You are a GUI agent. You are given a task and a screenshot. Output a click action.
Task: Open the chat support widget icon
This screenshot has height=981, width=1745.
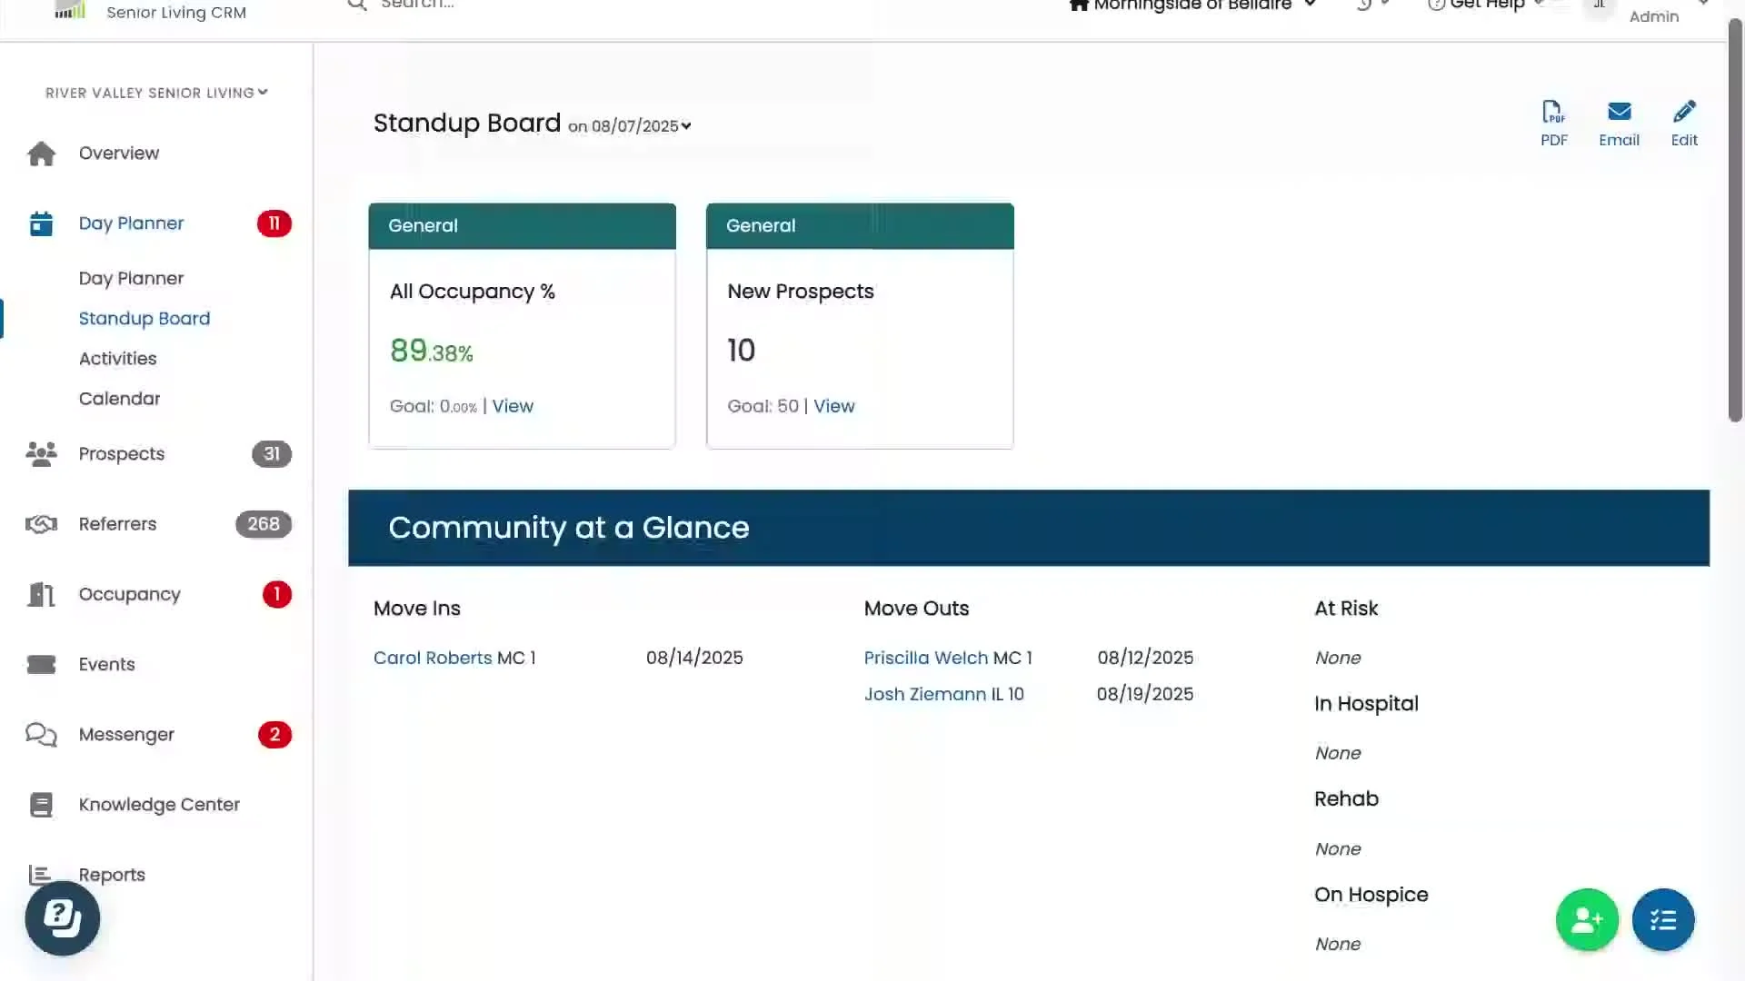63,918
